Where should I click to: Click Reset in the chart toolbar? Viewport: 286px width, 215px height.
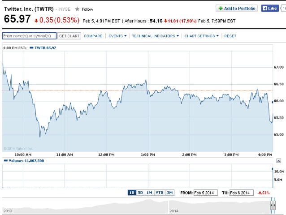point(230,36)
